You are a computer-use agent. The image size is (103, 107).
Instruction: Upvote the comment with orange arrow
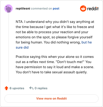point(6,88)
